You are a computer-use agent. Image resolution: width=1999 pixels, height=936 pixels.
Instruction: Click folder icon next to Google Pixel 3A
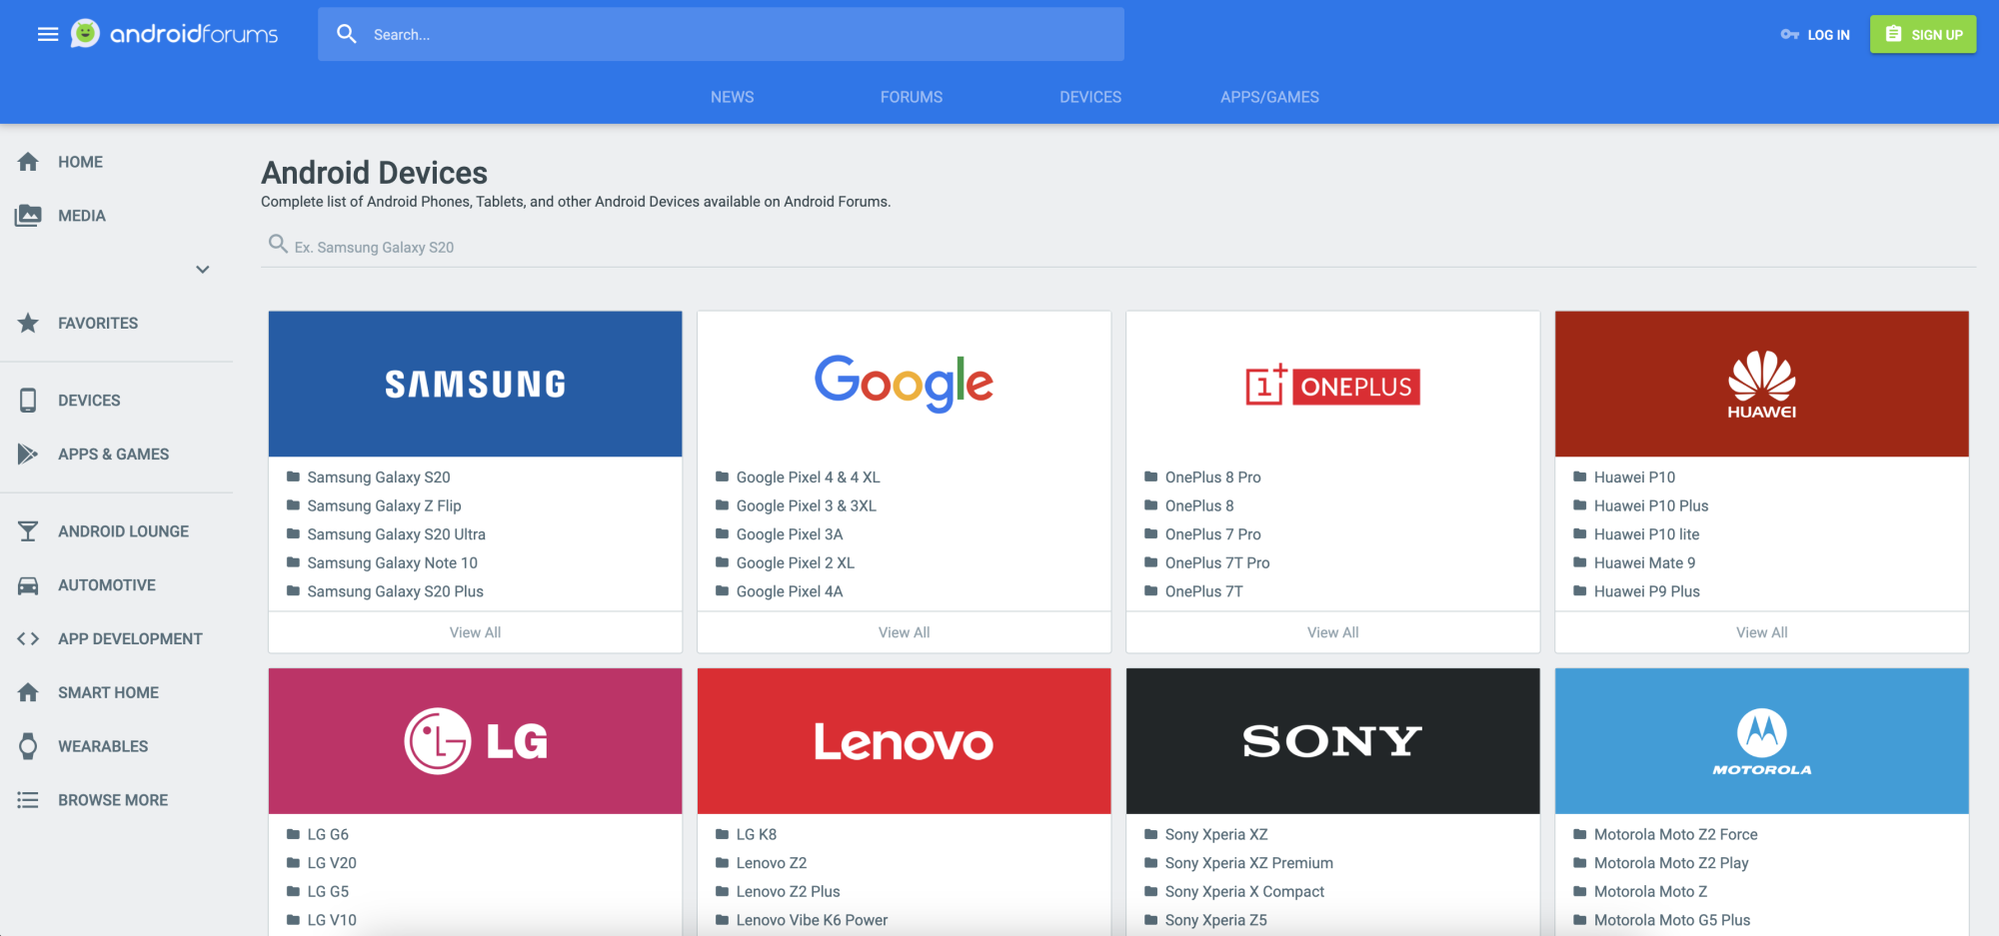click(x=723, y=534)
